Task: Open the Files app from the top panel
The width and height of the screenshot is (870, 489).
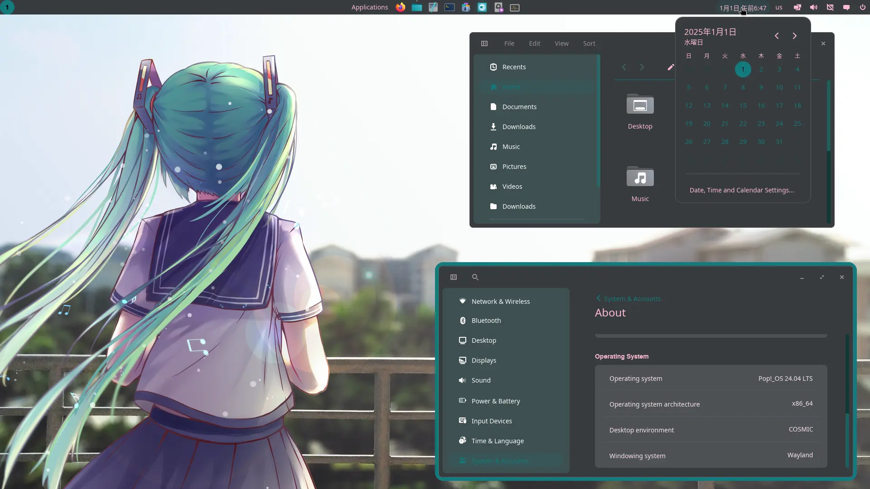Action: coord(417,7)
